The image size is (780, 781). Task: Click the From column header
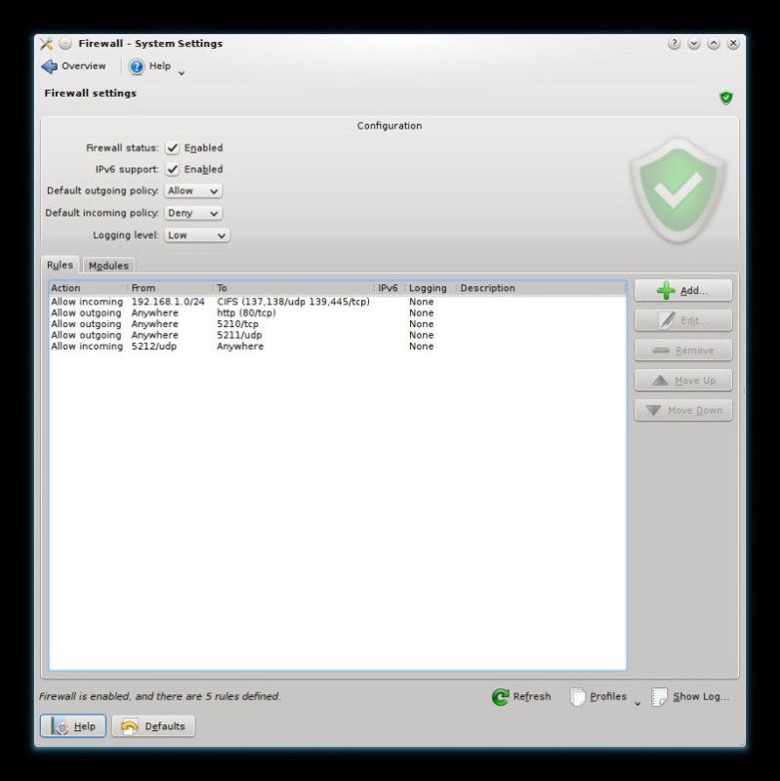click(170, 288)
